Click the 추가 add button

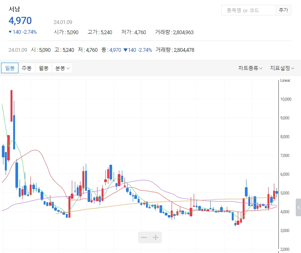point(284,10)
